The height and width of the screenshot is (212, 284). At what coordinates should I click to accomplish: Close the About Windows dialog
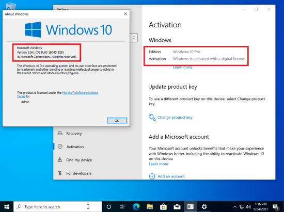click(125, 14)
